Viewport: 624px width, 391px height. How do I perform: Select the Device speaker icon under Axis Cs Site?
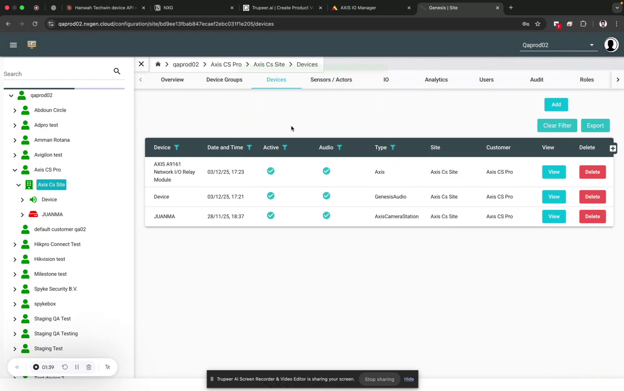coord(33,199)
